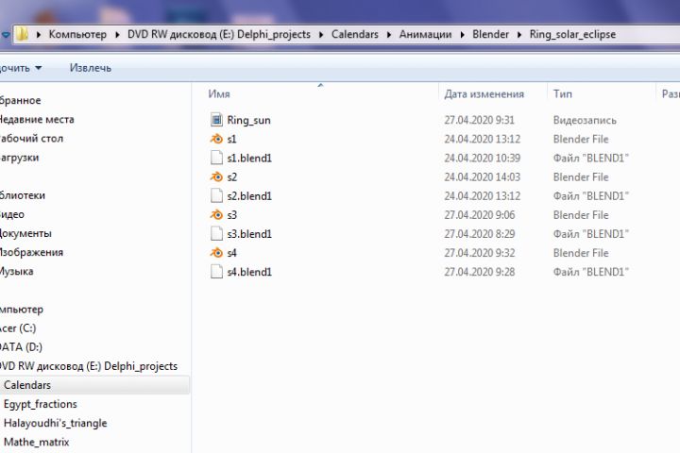The height and width of the screenshot is (453, 680).
Task: Click Blender File type in s4 row
Action: (581, 253)
